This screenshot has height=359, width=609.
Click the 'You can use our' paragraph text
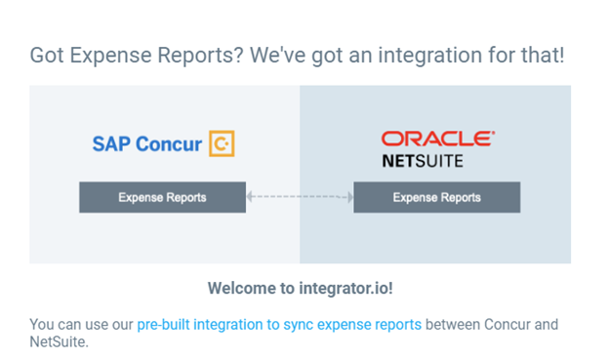point(81,325)
